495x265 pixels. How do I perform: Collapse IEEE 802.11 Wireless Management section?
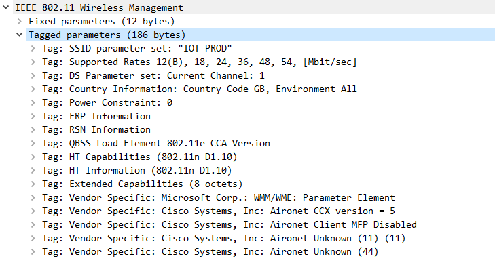5,7
